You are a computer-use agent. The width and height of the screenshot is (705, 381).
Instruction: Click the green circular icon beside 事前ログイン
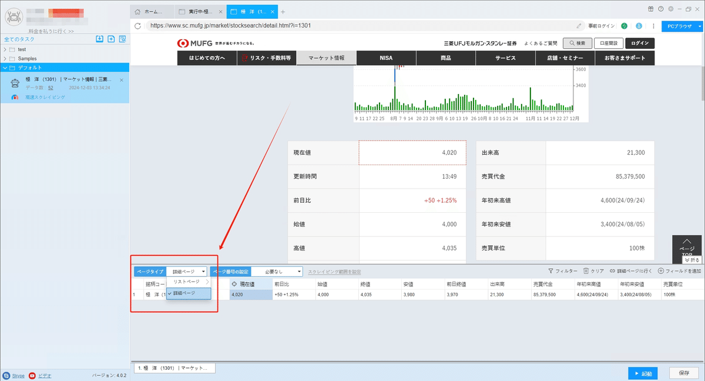624,26
